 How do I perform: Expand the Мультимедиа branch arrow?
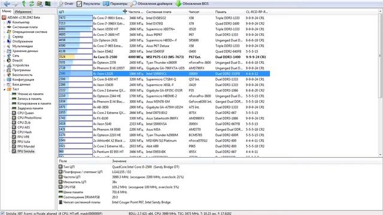point(4,46)
